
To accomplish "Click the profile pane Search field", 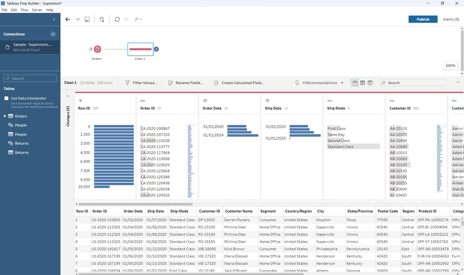I will [x=413, y=83].
